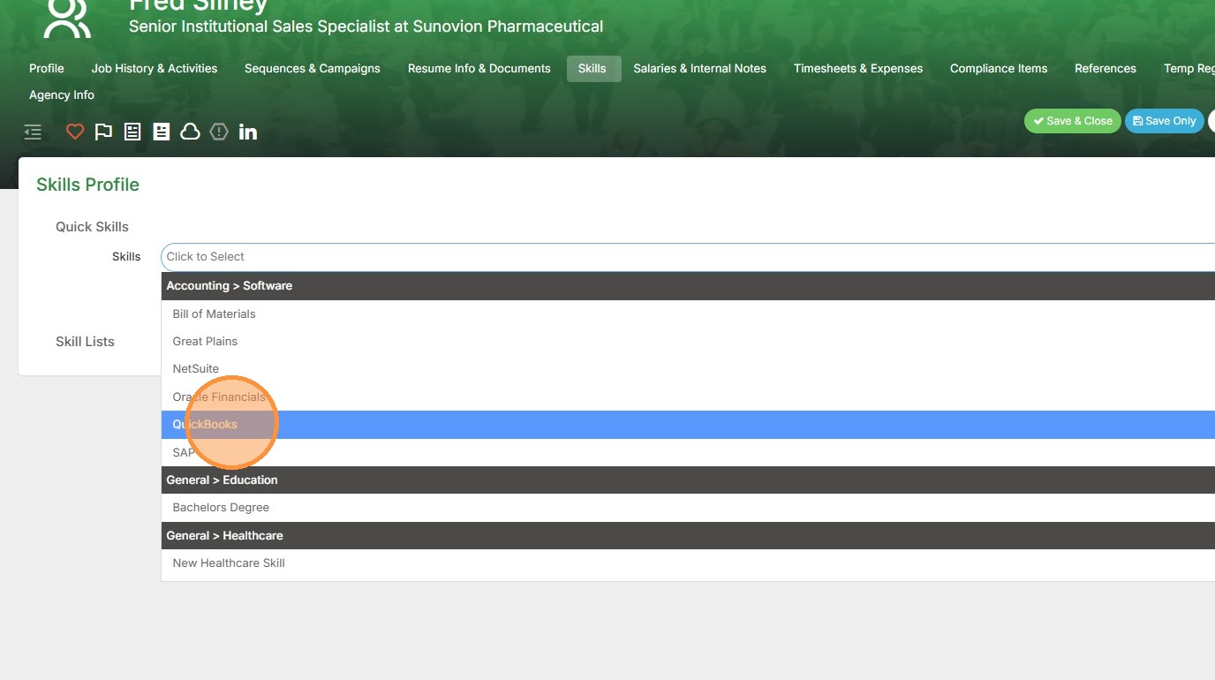Select New Healthcare Skill option
This screenshot has height=680, width=1215.
688,563
